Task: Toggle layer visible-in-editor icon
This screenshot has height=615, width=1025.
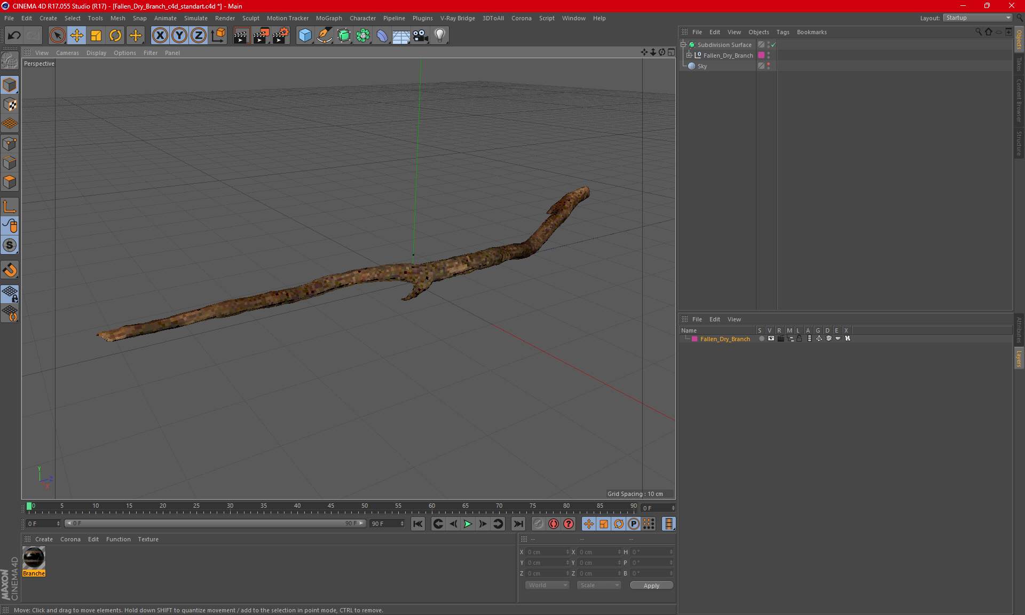Action: 771,338
